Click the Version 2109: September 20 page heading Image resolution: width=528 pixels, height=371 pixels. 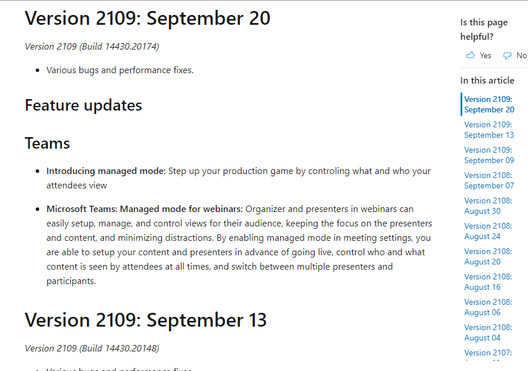point(146,18)
